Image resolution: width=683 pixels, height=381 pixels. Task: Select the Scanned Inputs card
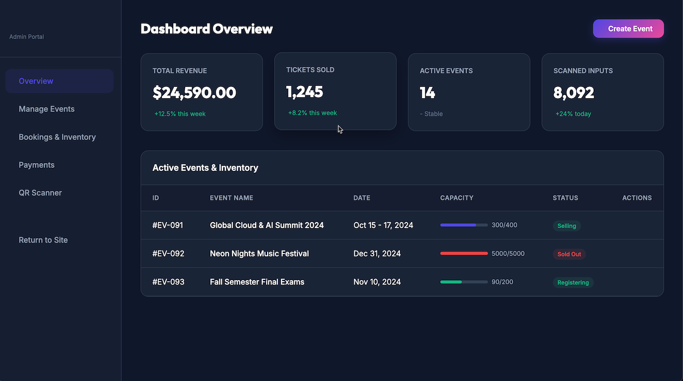pyautogui.click(x=603, y=92)
